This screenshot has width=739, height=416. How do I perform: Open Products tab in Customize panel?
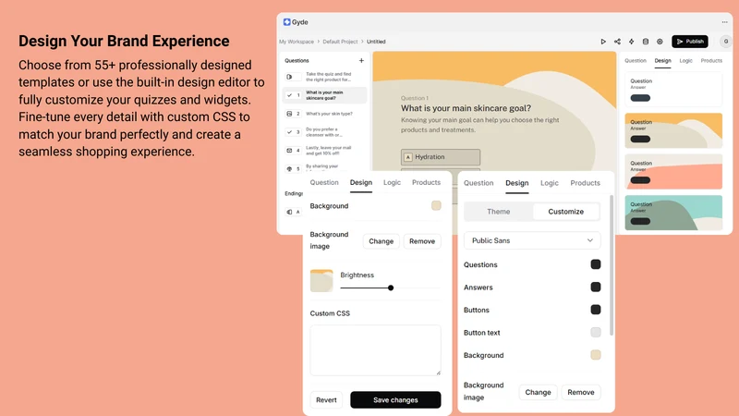click(x=586, y=183)
